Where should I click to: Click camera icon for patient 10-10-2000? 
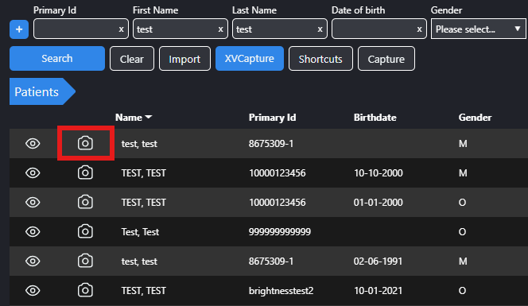(85, 172)
